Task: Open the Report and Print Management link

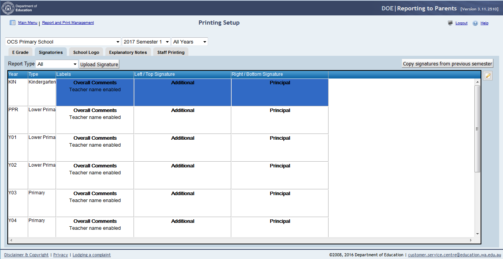Action: 68,23
